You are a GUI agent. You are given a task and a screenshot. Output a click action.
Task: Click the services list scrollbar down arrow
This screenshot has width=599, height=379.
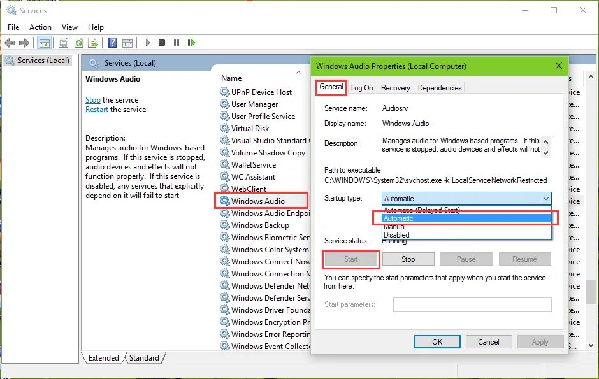(x=591, y=345)
